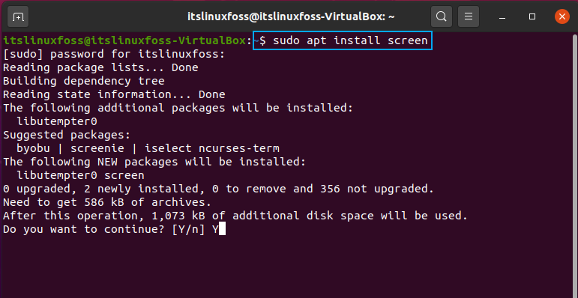The height and width of the screenshot is (298, 578).
Task: Click the ncurses-term package name
Action: point(239,148)
